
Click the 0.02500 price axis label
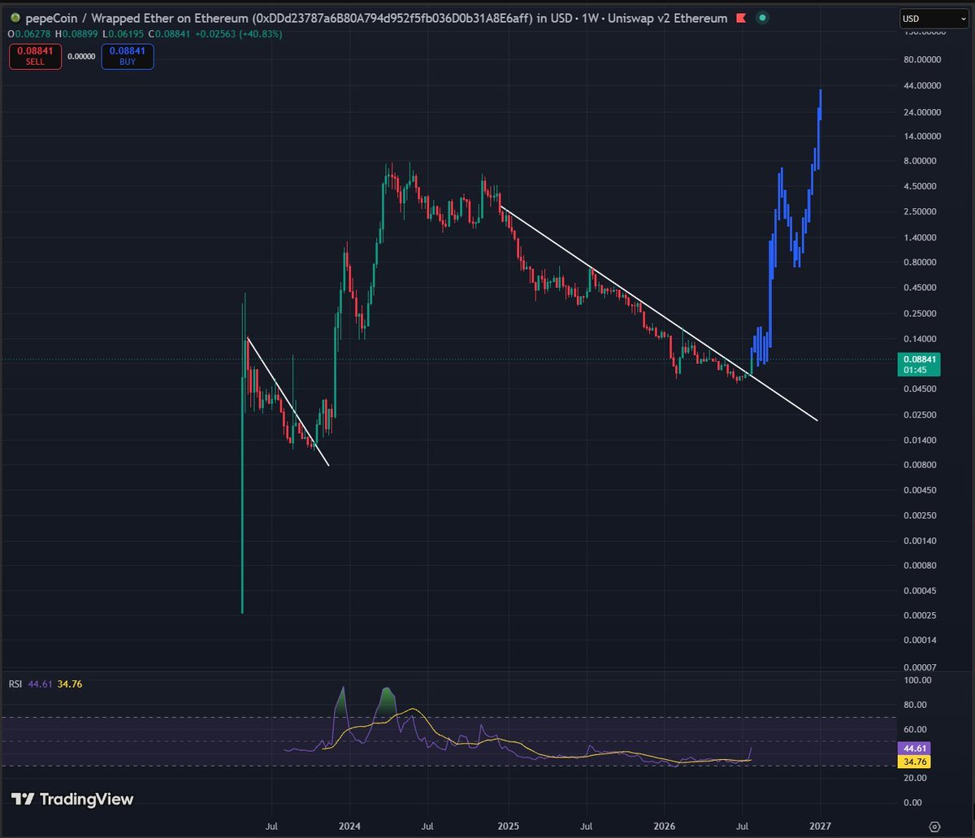pos(921,415)
